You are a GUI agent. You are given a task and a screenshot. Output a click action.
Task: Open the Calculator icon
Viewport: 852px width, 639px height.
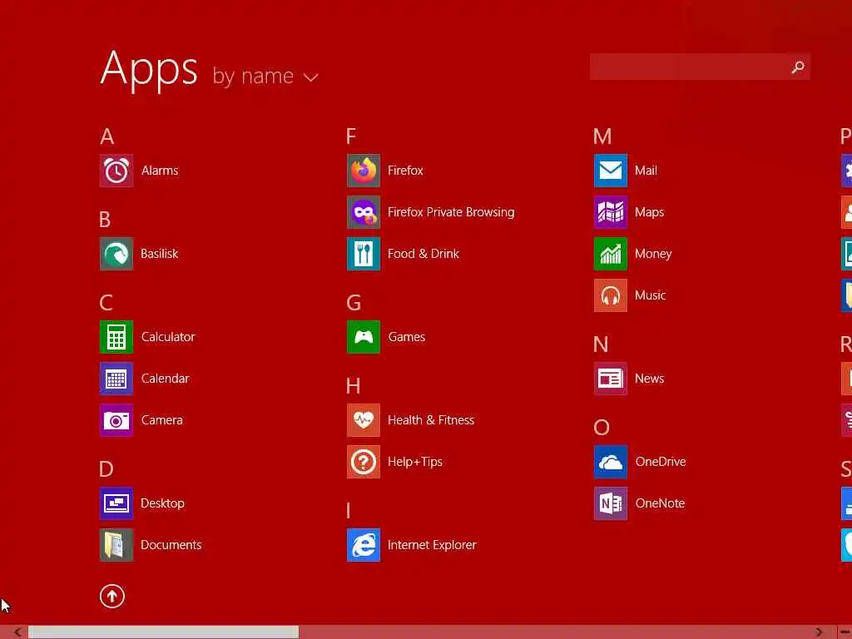pos(116,337)
